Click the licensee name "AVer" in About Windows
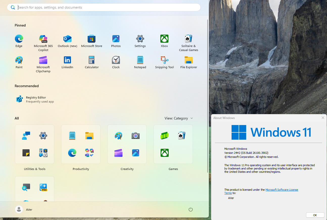327x220 pixels. [231, 198]
